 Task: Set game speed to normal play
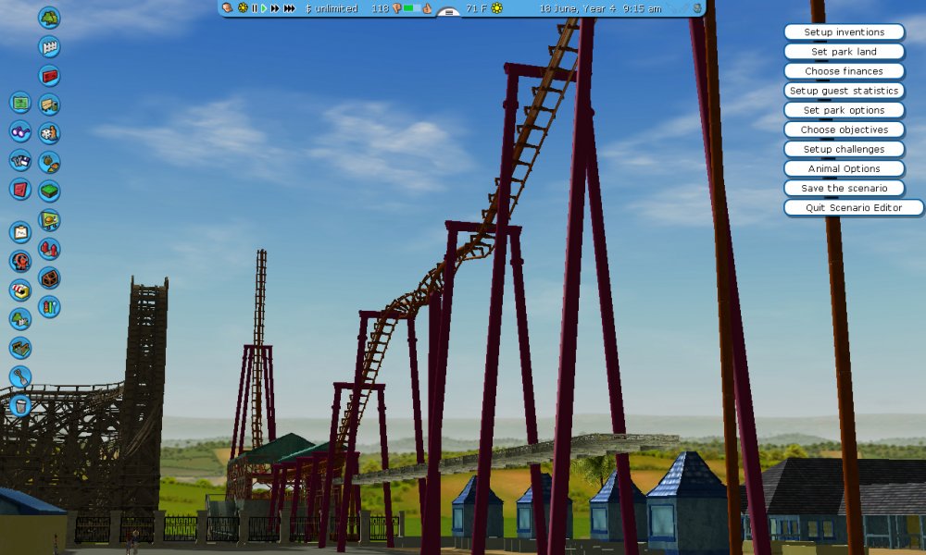[x=264, y=8]
